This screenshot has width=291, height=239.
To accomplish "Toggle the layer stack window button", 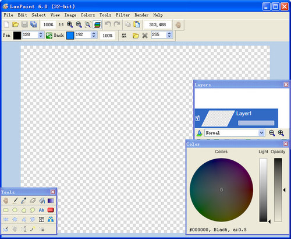I will [x=97, y=24].
